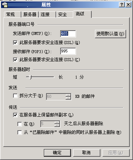This screenshot has height=160, width=133.
Task: Click the mail account icon in title bar
Action: (5, 5)
